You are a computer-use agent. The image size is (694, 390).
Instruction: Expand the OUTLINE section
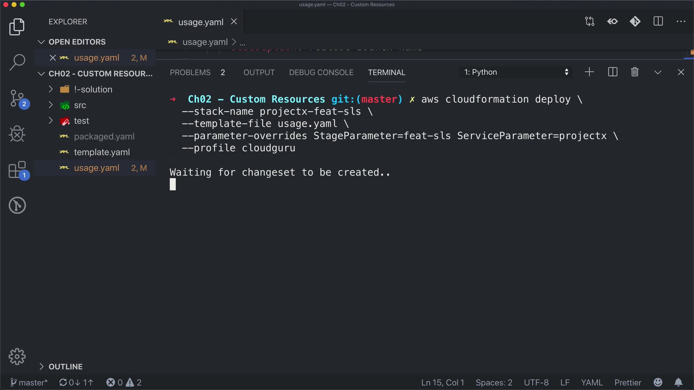(x=65, y=367)
